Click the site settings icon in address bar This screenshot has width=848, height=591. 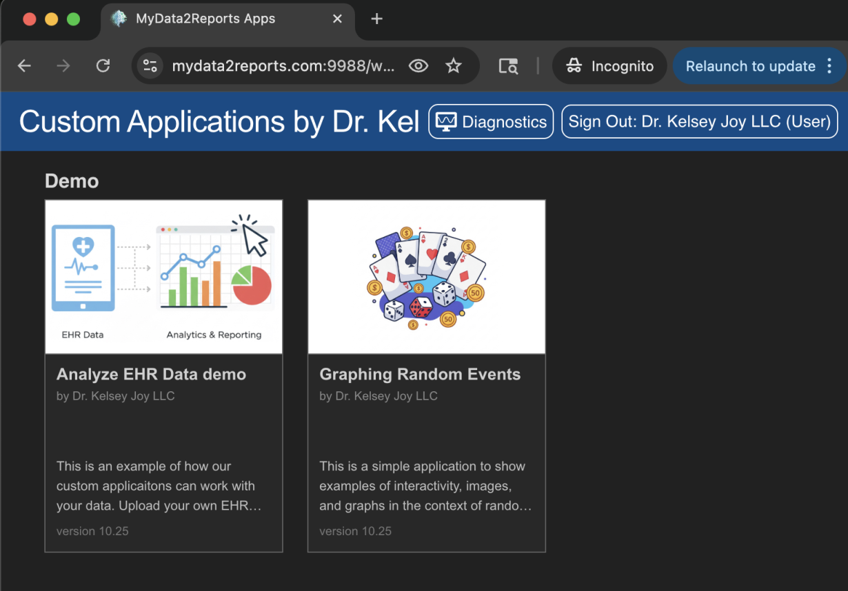coord(150,66)
